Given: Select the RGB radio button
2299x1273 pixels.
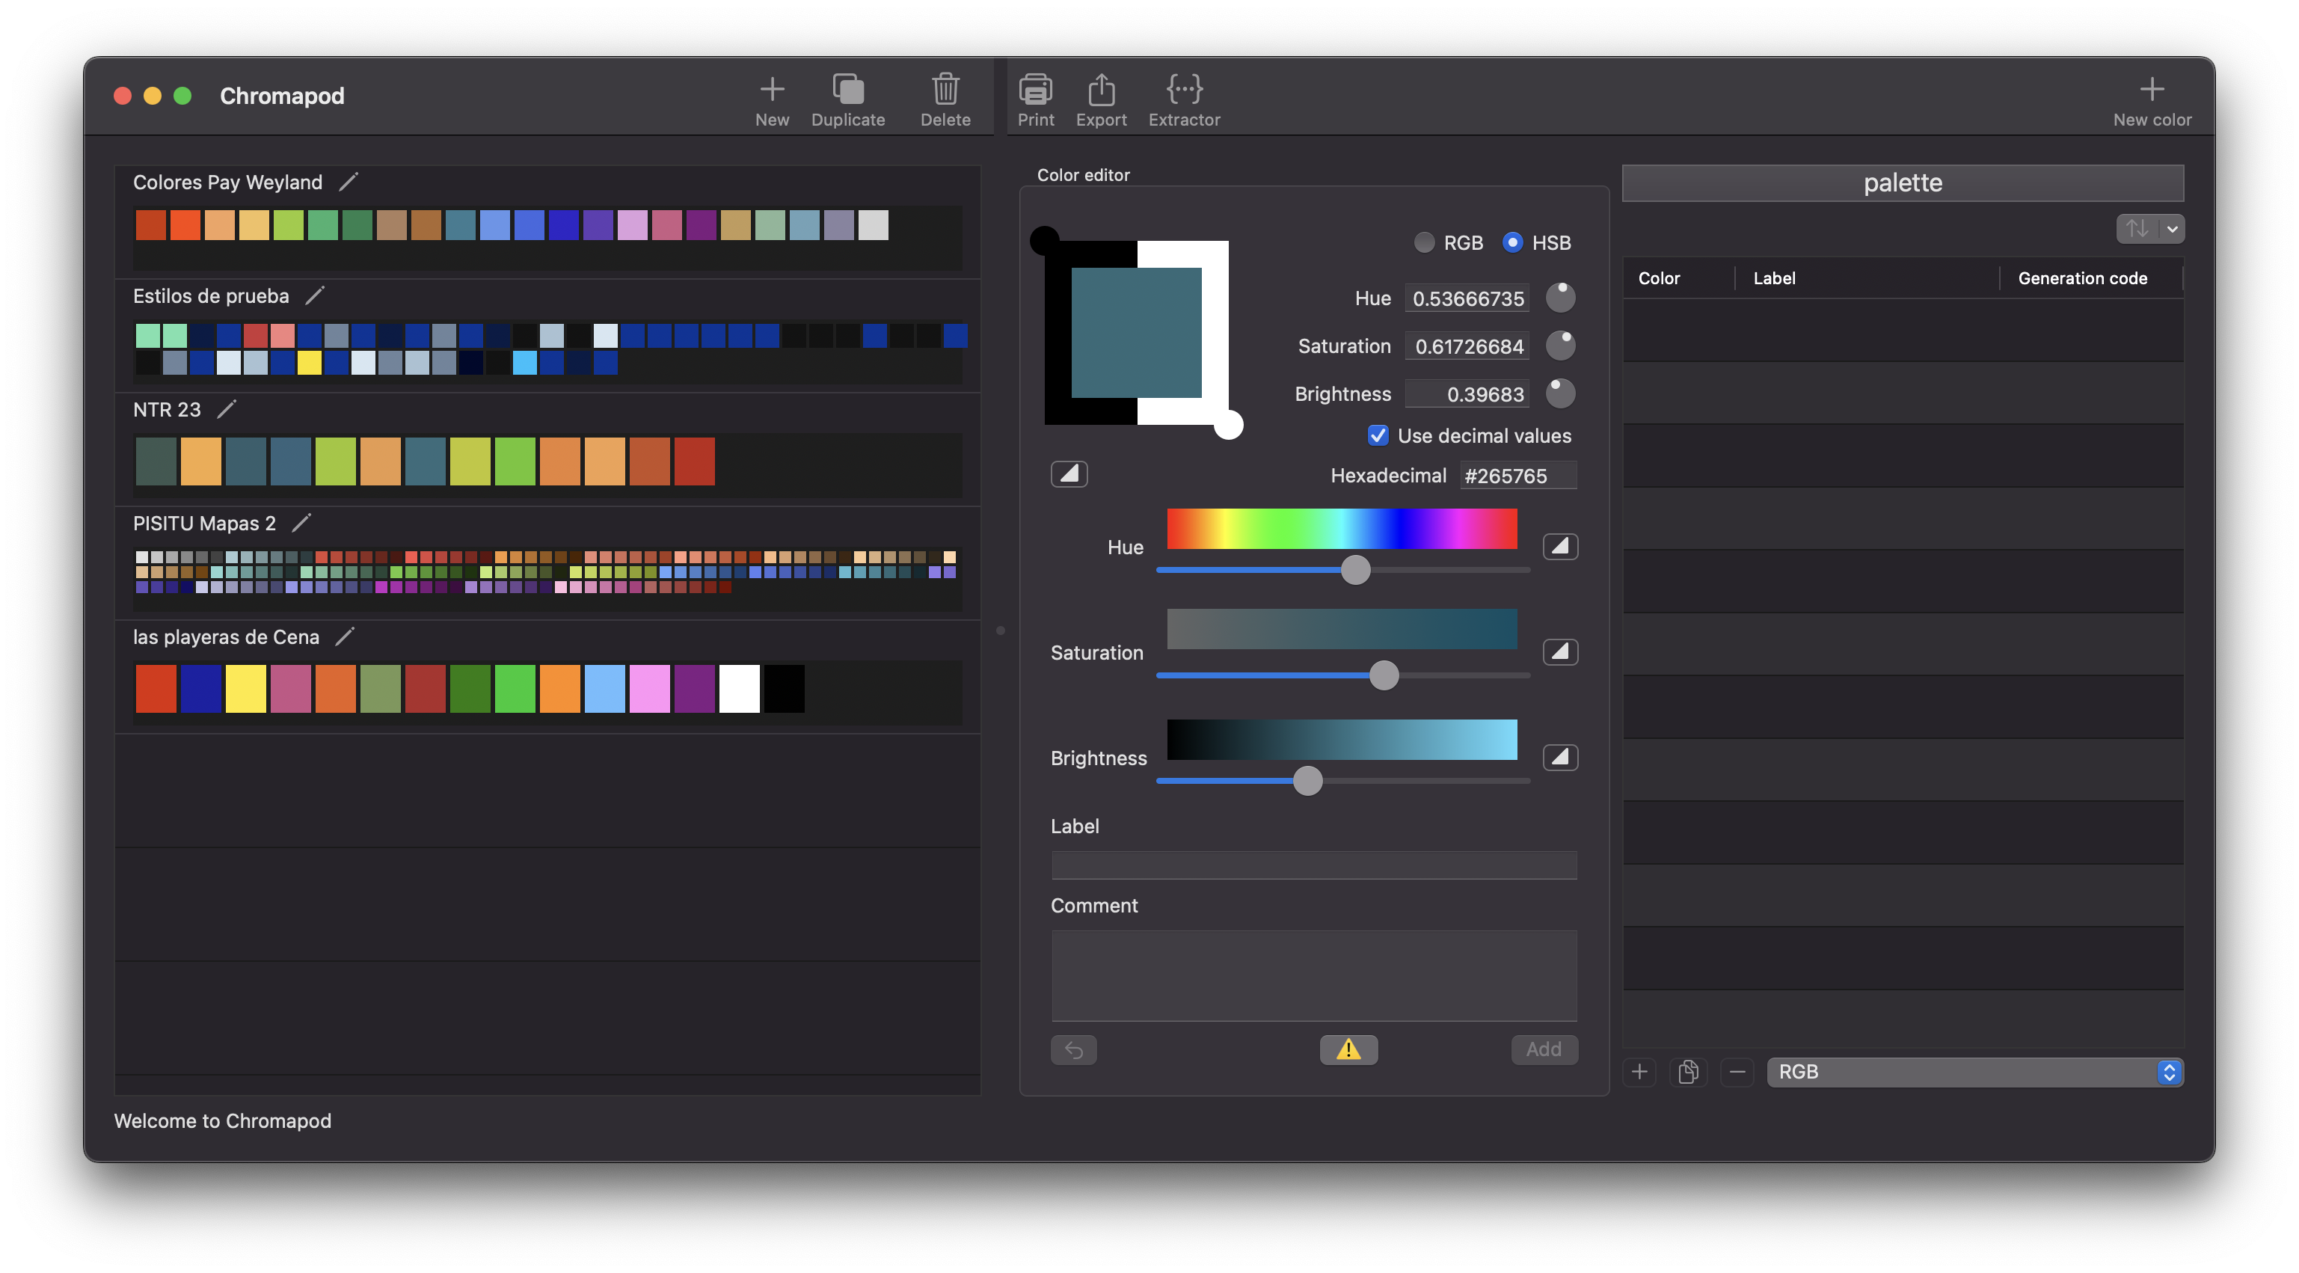Looking at the screenshot, I should point(1425,243).
